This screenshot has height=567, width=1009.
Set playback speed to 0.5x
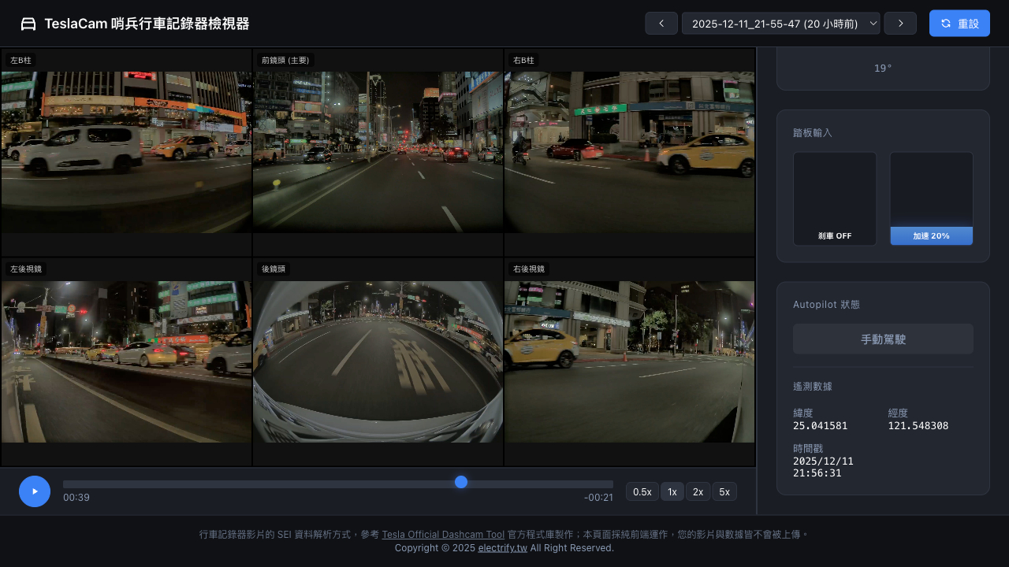click(642, 491)
